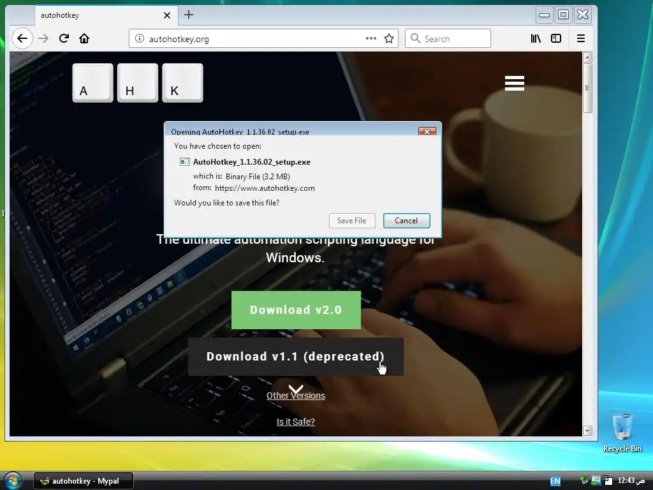This screenshot has width=653, height=490.
Task: Open the Is it Safe? link
Action: coord(296,422)
